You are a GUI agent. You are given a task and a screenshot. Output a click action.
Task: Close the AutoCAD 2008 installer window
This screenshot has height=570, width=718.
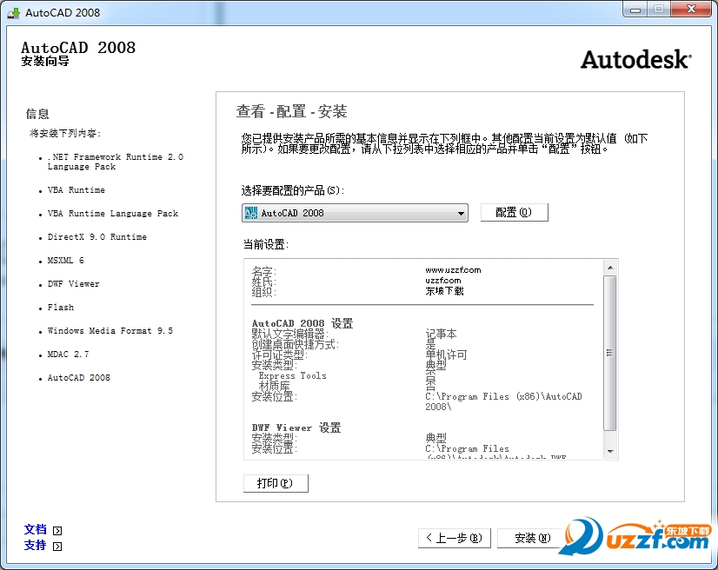692,10
